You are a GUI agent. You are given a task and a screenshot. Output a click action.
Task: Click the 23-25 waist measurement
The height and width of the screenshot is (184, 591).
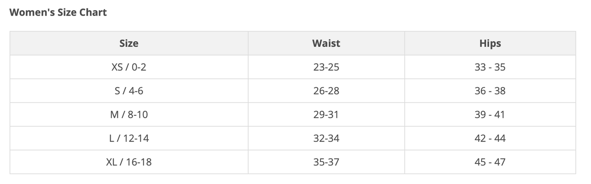click(326, 67)
